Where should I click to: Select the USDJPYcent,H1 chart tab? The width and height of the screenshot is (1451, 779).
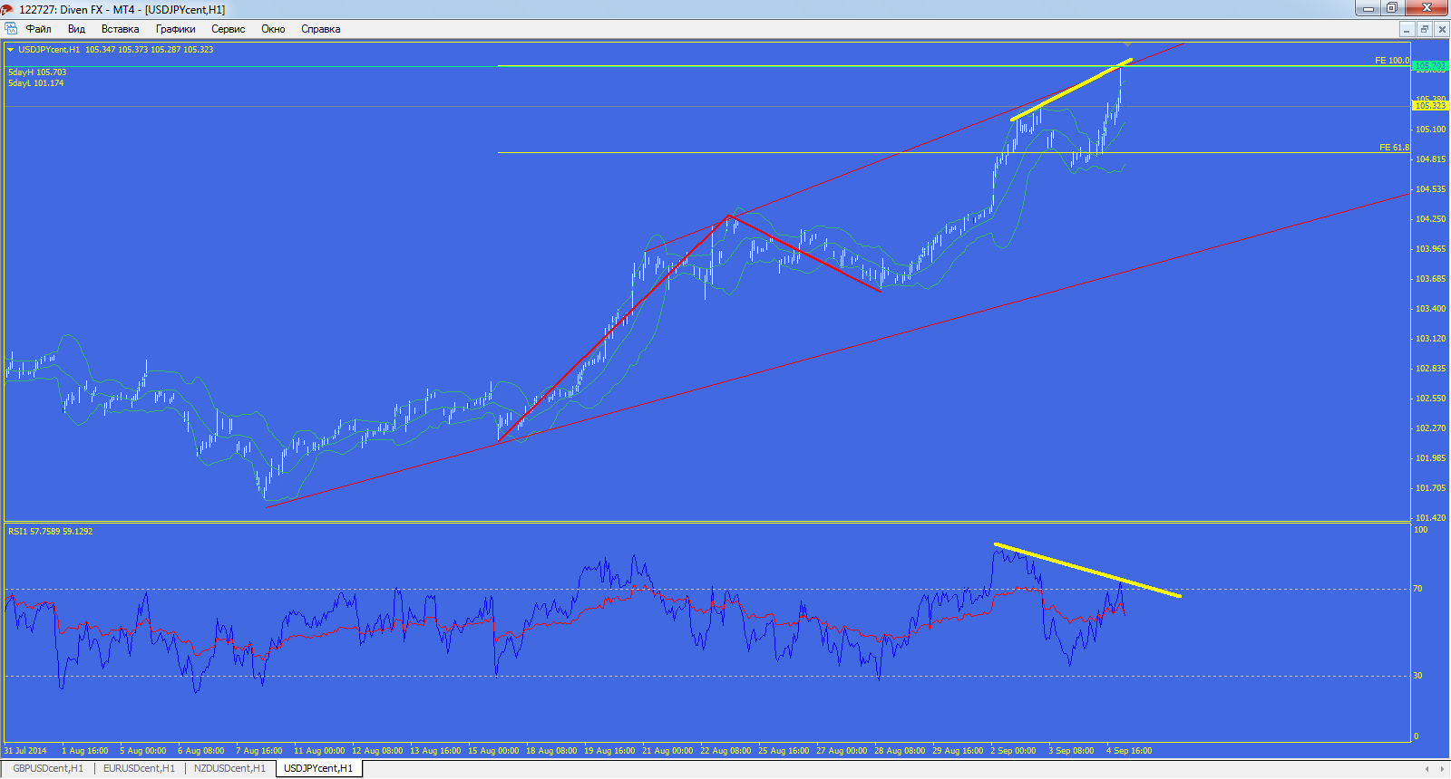[x=318, y=768]
